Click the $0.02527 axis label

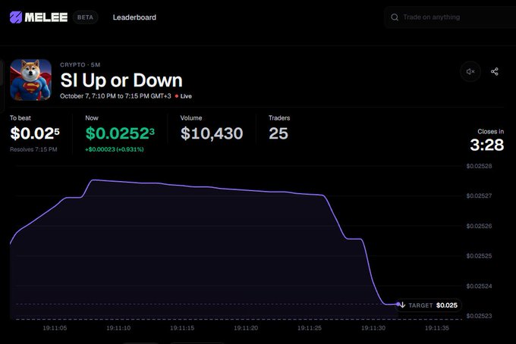coord(479,195)
